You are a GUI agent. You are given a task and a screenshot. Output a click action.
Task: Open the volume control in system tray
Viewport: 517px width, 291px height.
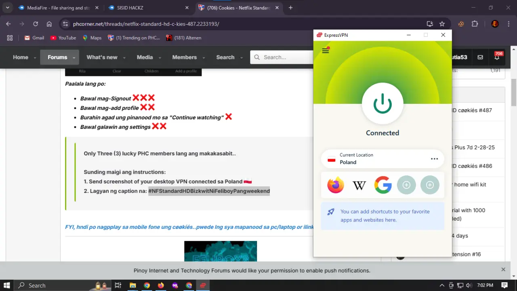coord(469,285)
